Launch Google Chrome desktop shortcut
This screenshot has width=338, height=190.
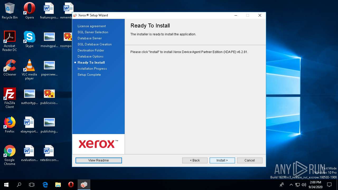click(x=10, y=155)
